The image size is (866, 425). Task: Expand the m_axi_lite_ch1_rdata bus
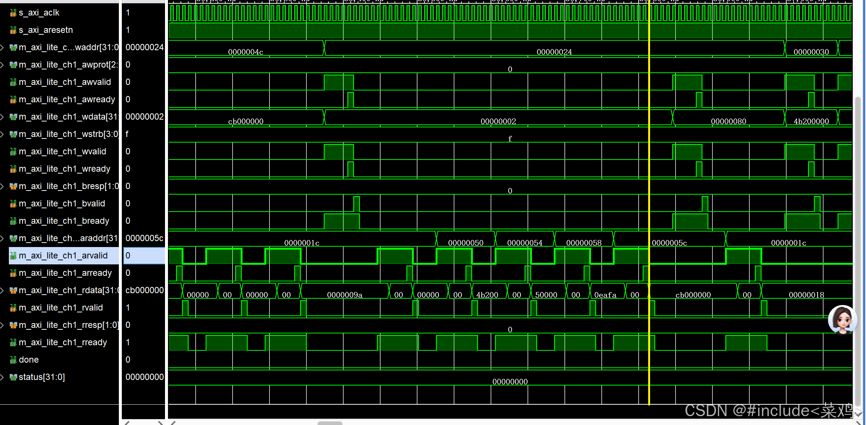[x=3, y=290]
